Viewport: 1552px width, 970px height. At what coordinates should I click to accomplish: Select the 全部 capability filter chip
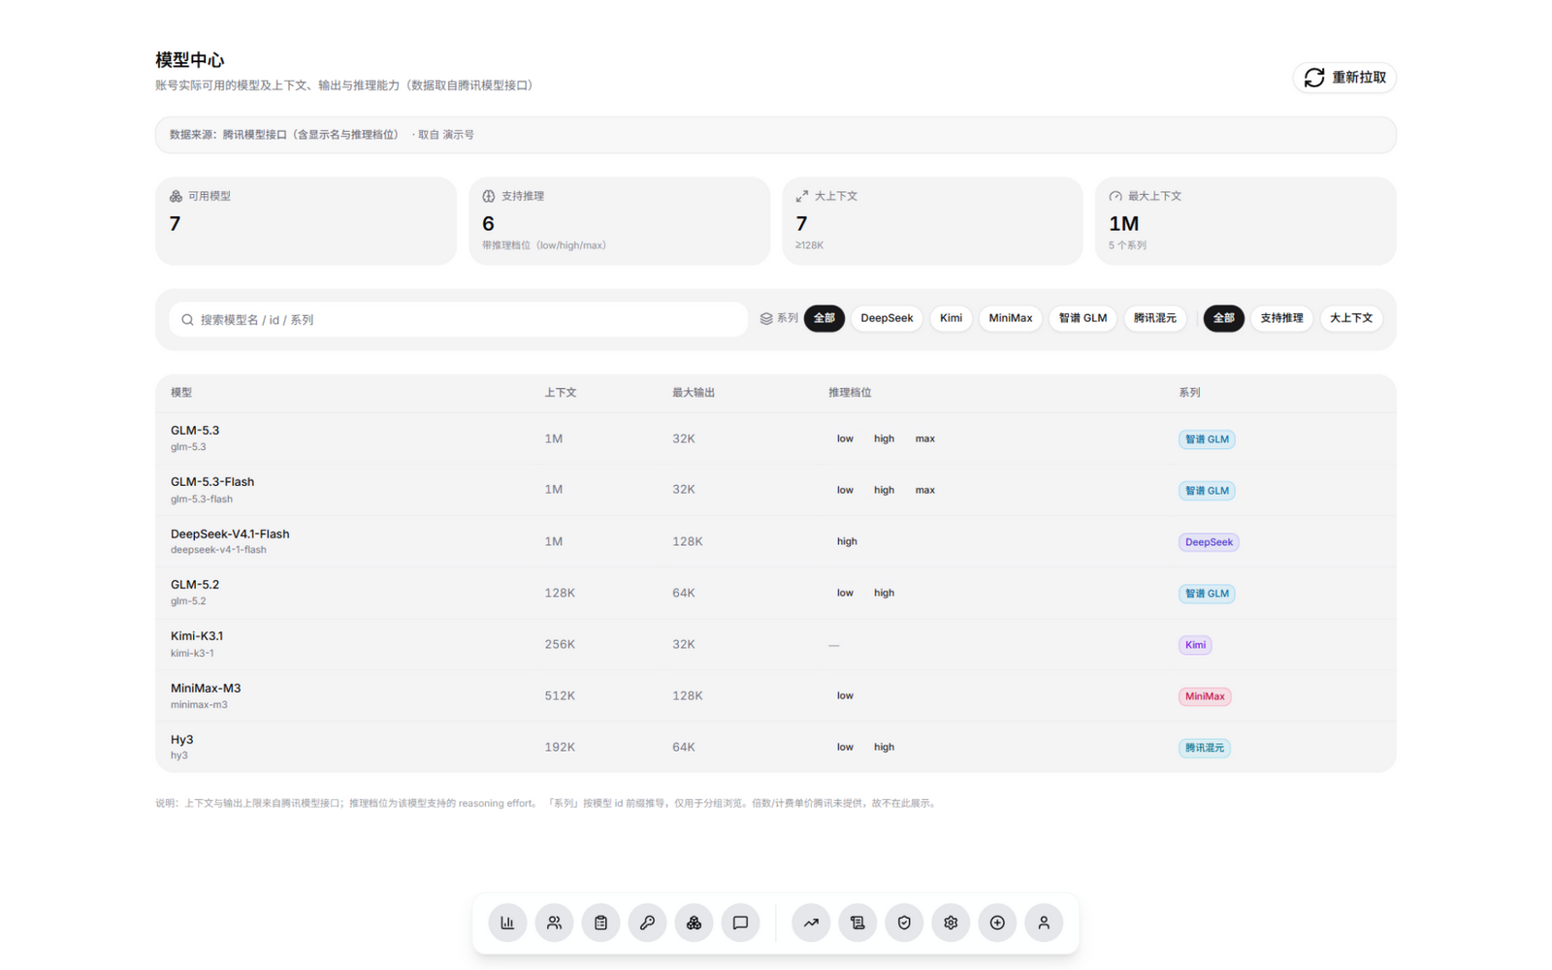(1224, 318)
